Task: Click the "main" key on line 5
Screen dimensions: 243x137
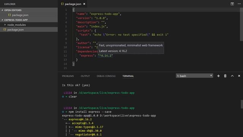Action: coord(81,26)
